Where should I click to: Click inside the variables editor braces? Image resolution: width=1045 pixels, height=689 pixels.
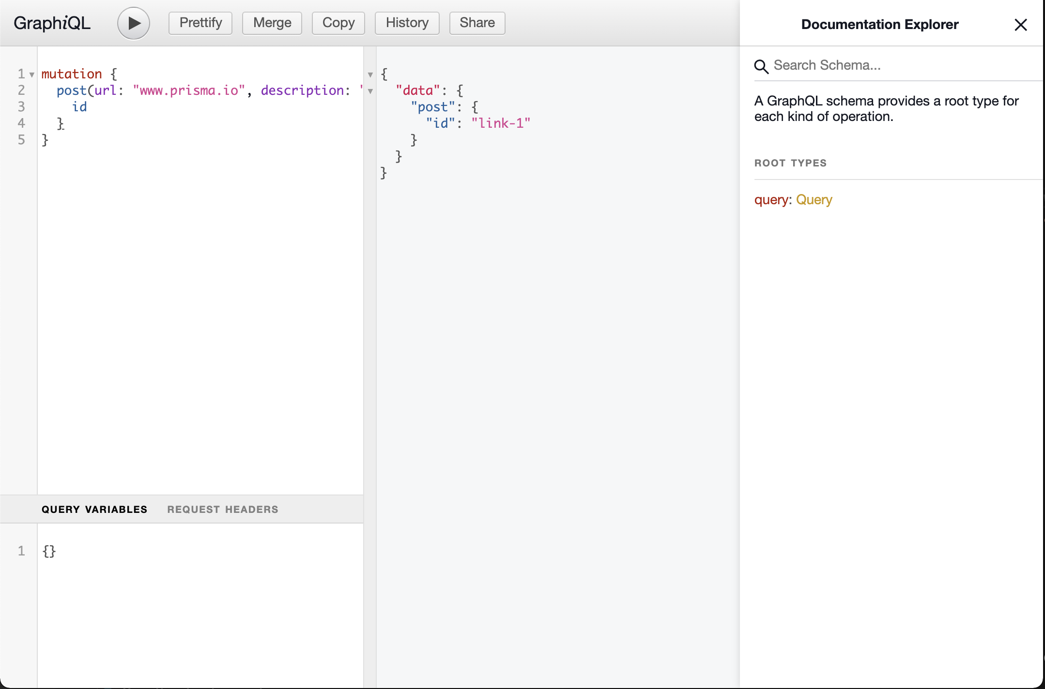click(49, 551)
